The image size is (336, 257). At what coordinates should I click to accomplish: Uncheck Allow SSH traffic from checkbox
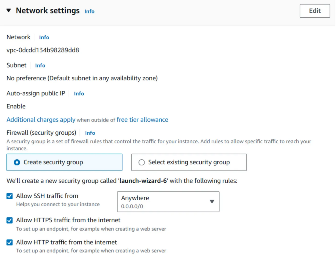(10, 196)
